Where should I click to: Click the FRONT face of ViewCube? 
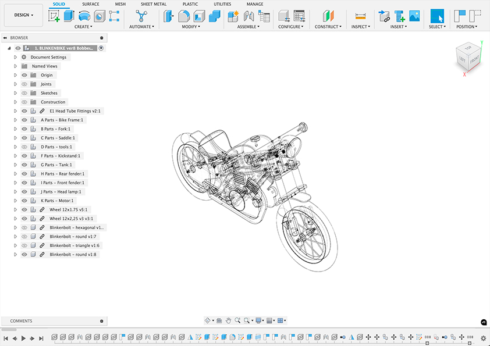[x=474, y=60]
